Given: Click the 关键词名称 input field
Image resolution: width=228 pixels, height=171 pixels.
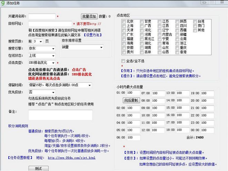Looking at the screenshot, I should pos(42,16).
